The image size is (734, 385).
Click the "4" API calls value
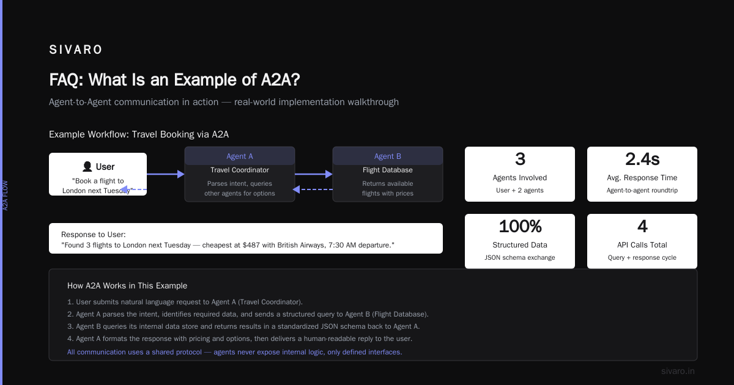click(642, 226)
